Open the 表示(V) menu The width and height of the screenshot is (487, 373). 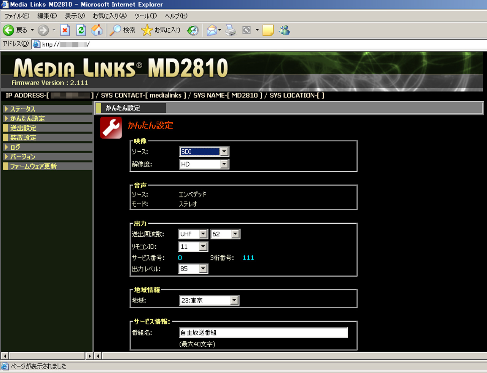point(75,16)
